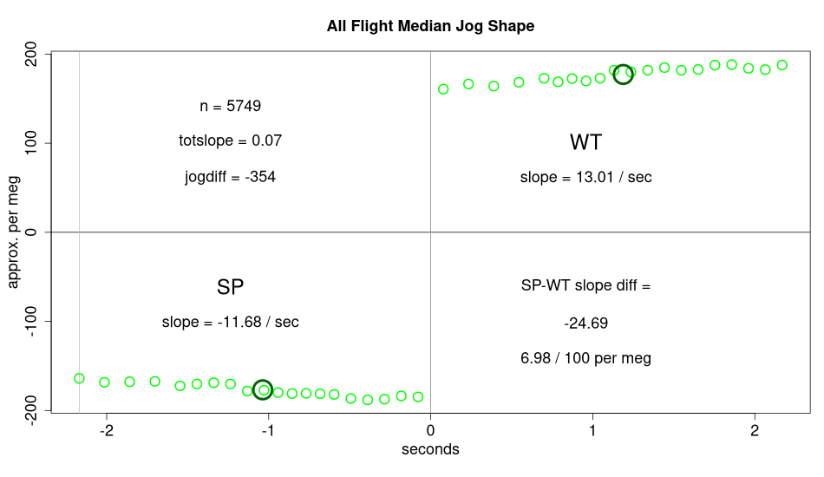Click the "6.98 / 100 per meg" text
This screenshot has width=824, height=477.
click(x=586, y=358)
